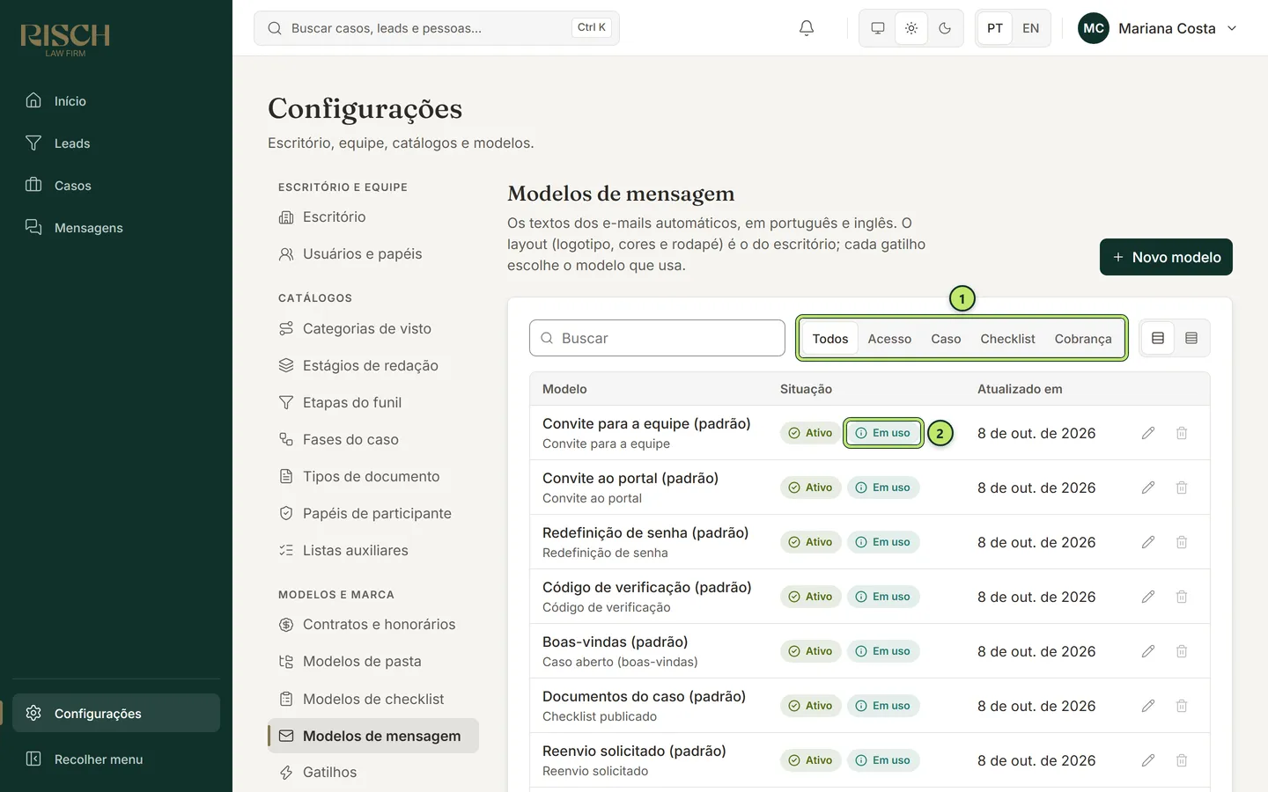Image resolution: width=1268 pixels, height=792 pixels.
Task: Filter models by the Checklist tab
Action: pyautogui.click(x=1007, y=339)
